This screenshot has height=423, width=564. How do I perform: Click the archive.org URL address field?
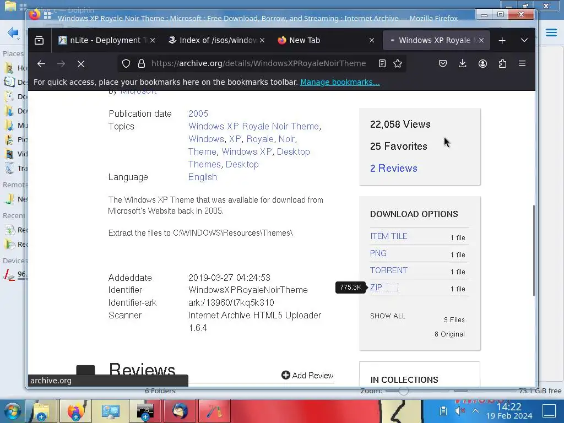coord(258,64)
